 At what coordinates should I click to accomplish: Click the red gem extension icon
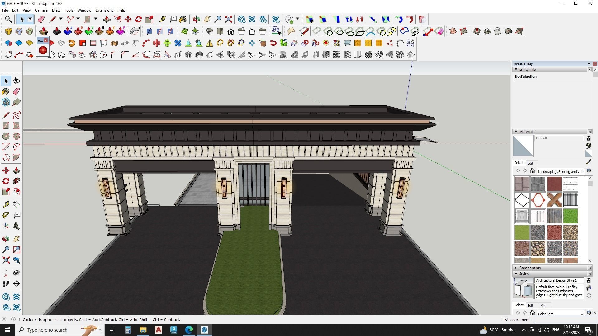point(43,50)
